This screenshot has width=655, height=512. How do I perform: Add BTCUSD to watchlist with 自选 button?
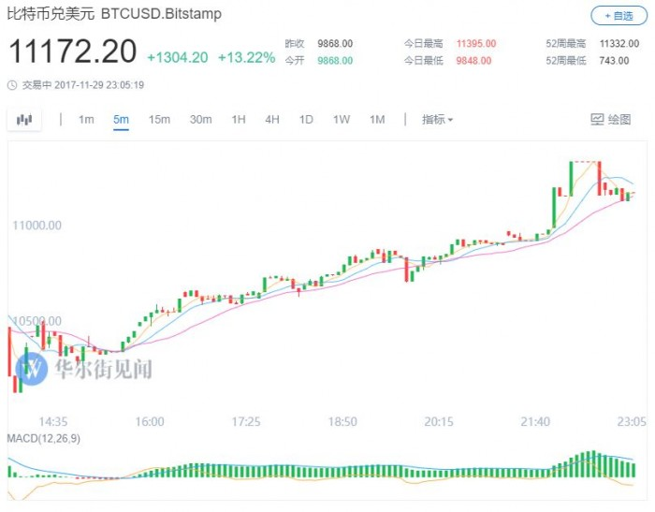coord(618,16)
